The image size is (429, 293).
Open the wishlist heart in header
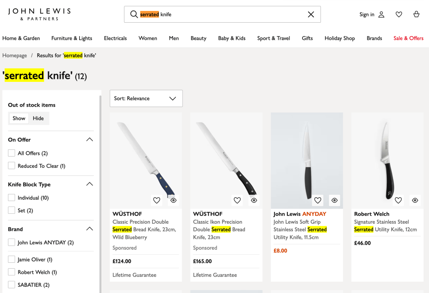[x=399, y=14]
